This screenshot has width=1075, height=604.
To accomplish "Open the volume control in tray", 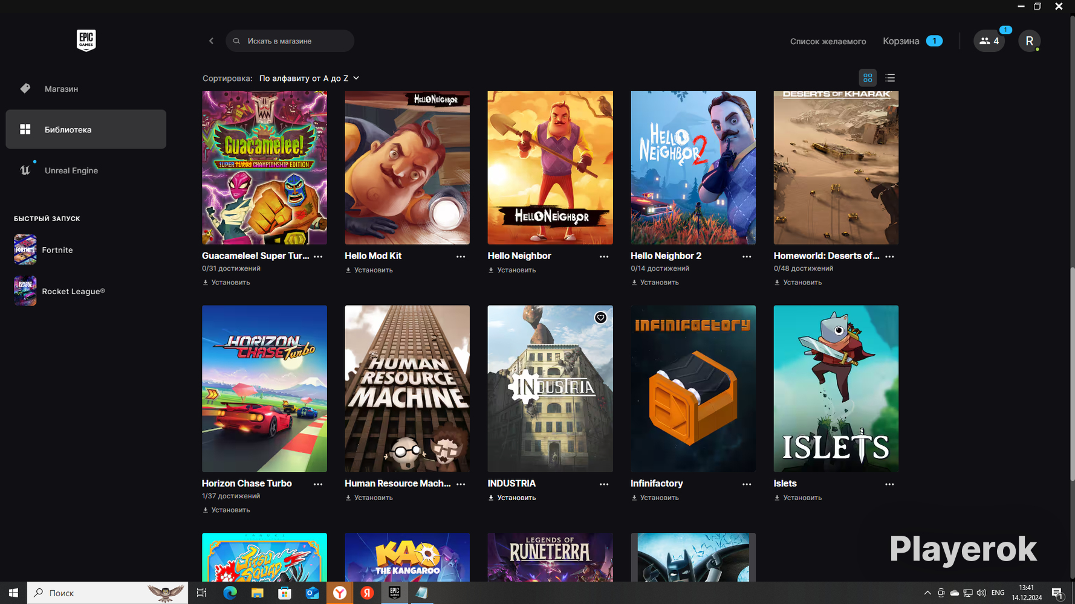I will (981, 593).
